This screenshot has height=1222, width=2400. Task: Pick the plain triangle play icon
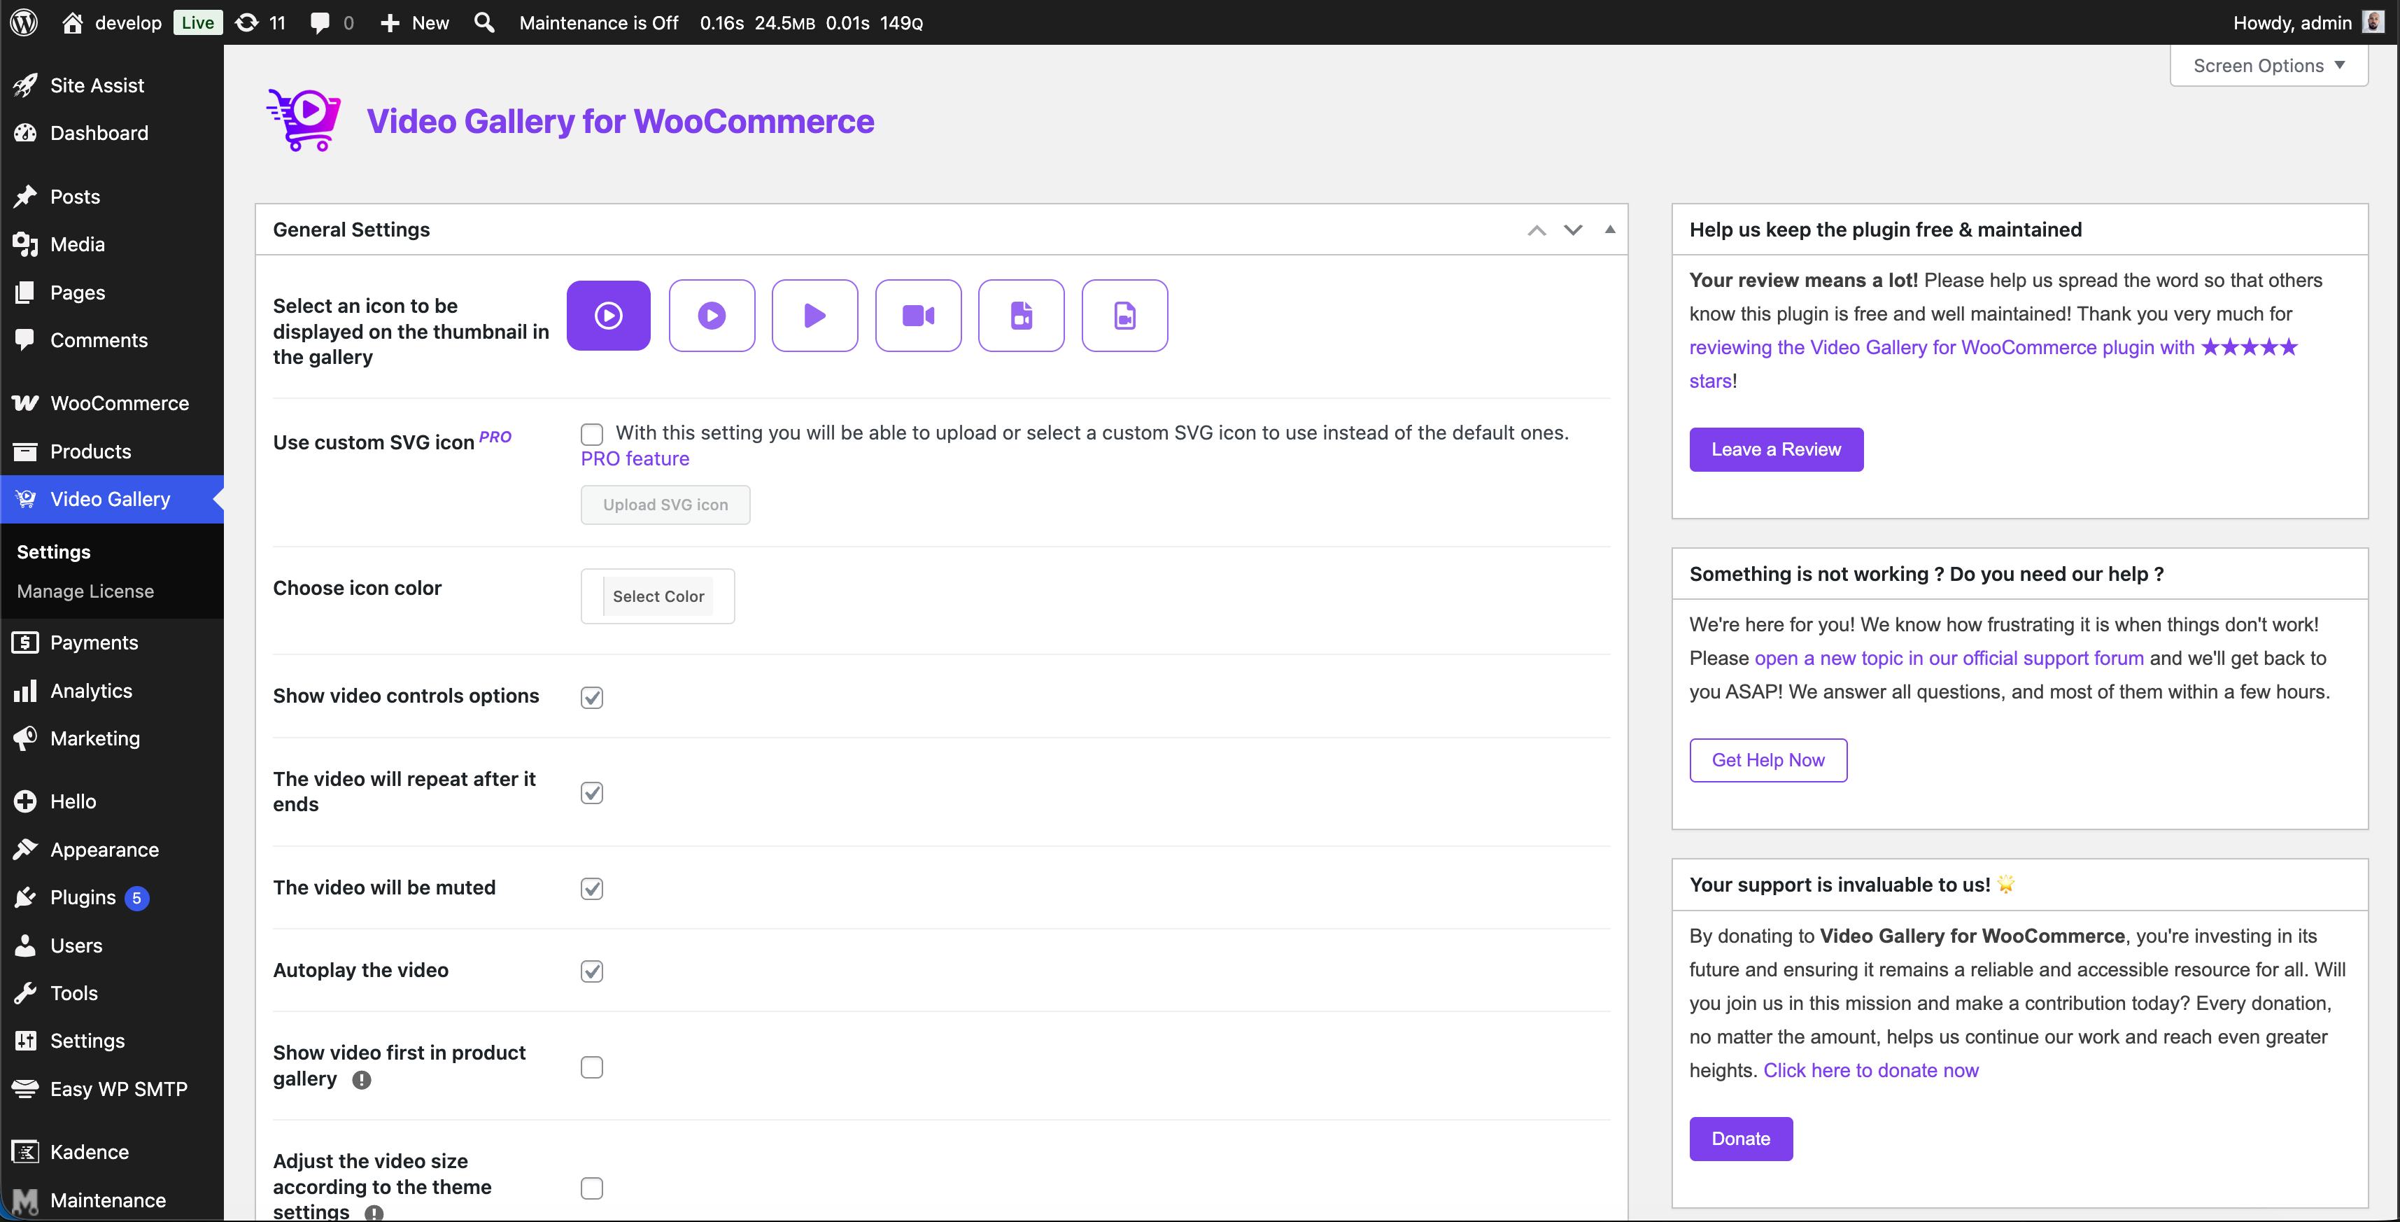[x=814, y=315]
